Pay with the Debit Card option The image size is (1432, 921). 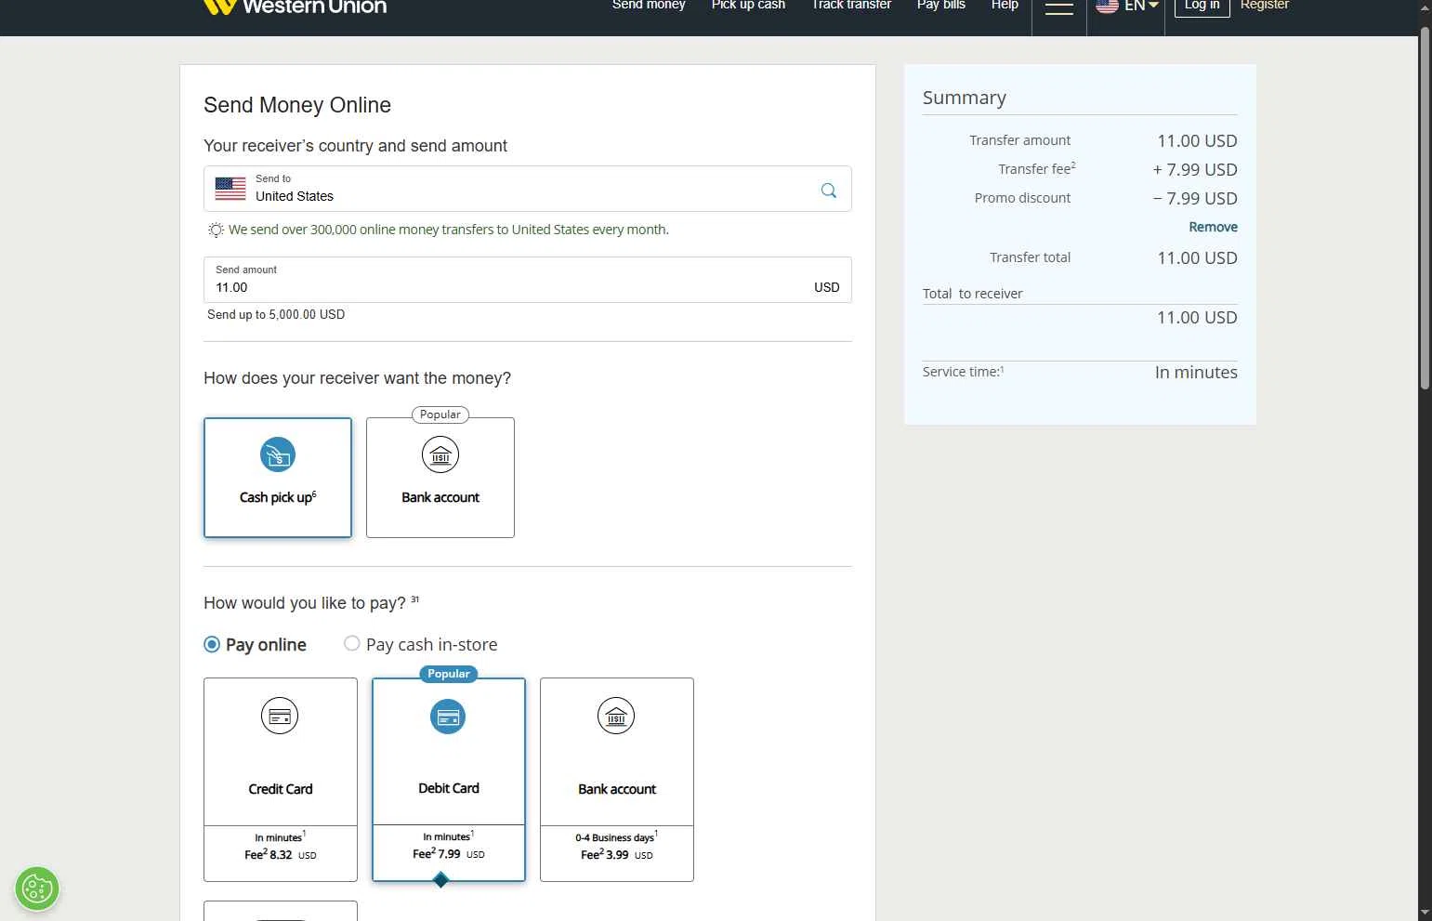point(449,780)
